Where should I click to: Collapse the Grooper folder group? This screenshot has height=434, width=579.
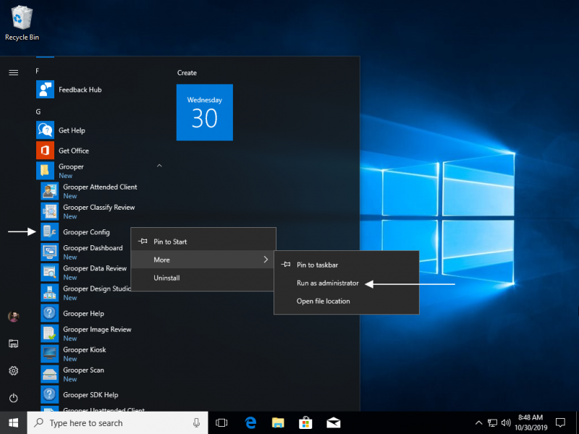[x=159, y=166]
